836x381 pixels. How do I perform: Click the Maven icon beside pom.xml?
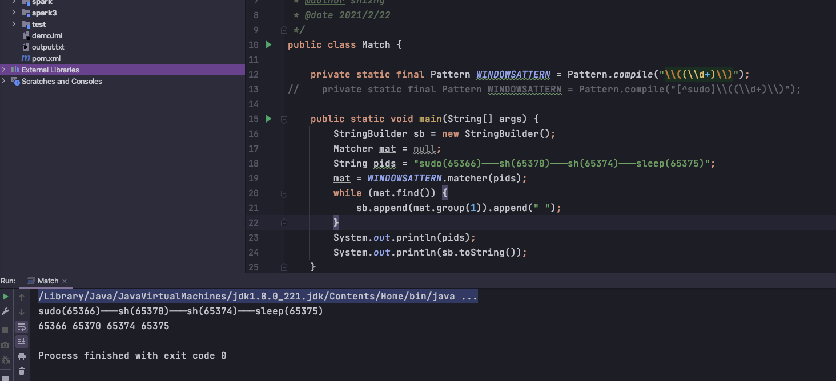click(26, 58)
